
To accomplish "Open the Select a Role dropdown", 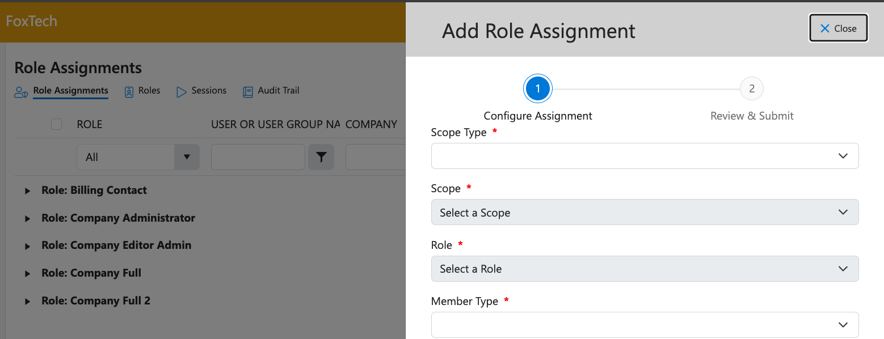I will pos(645,269).
